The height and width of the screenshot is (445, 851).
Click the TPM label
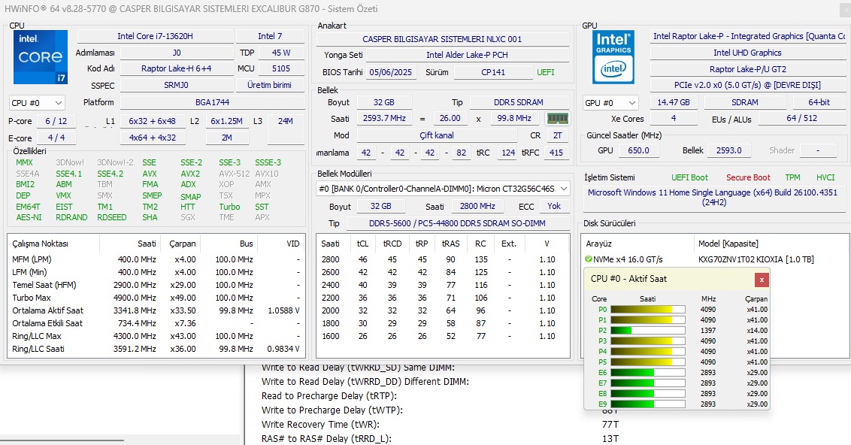click(792, 177)
